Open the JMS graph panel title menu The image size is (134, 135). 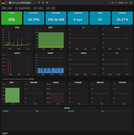coord(117,53)
